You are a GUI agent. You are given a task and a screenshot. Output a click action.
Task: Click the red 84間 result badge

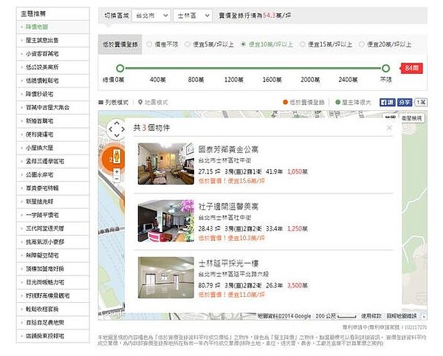click(x=411, y=68)
